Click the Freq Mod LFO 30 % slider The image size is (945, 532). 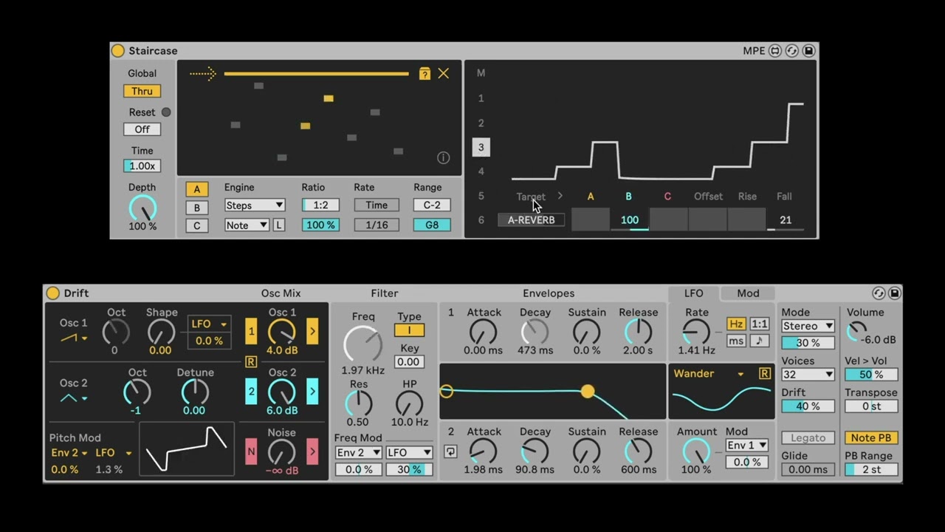click(x=409, y=470)
